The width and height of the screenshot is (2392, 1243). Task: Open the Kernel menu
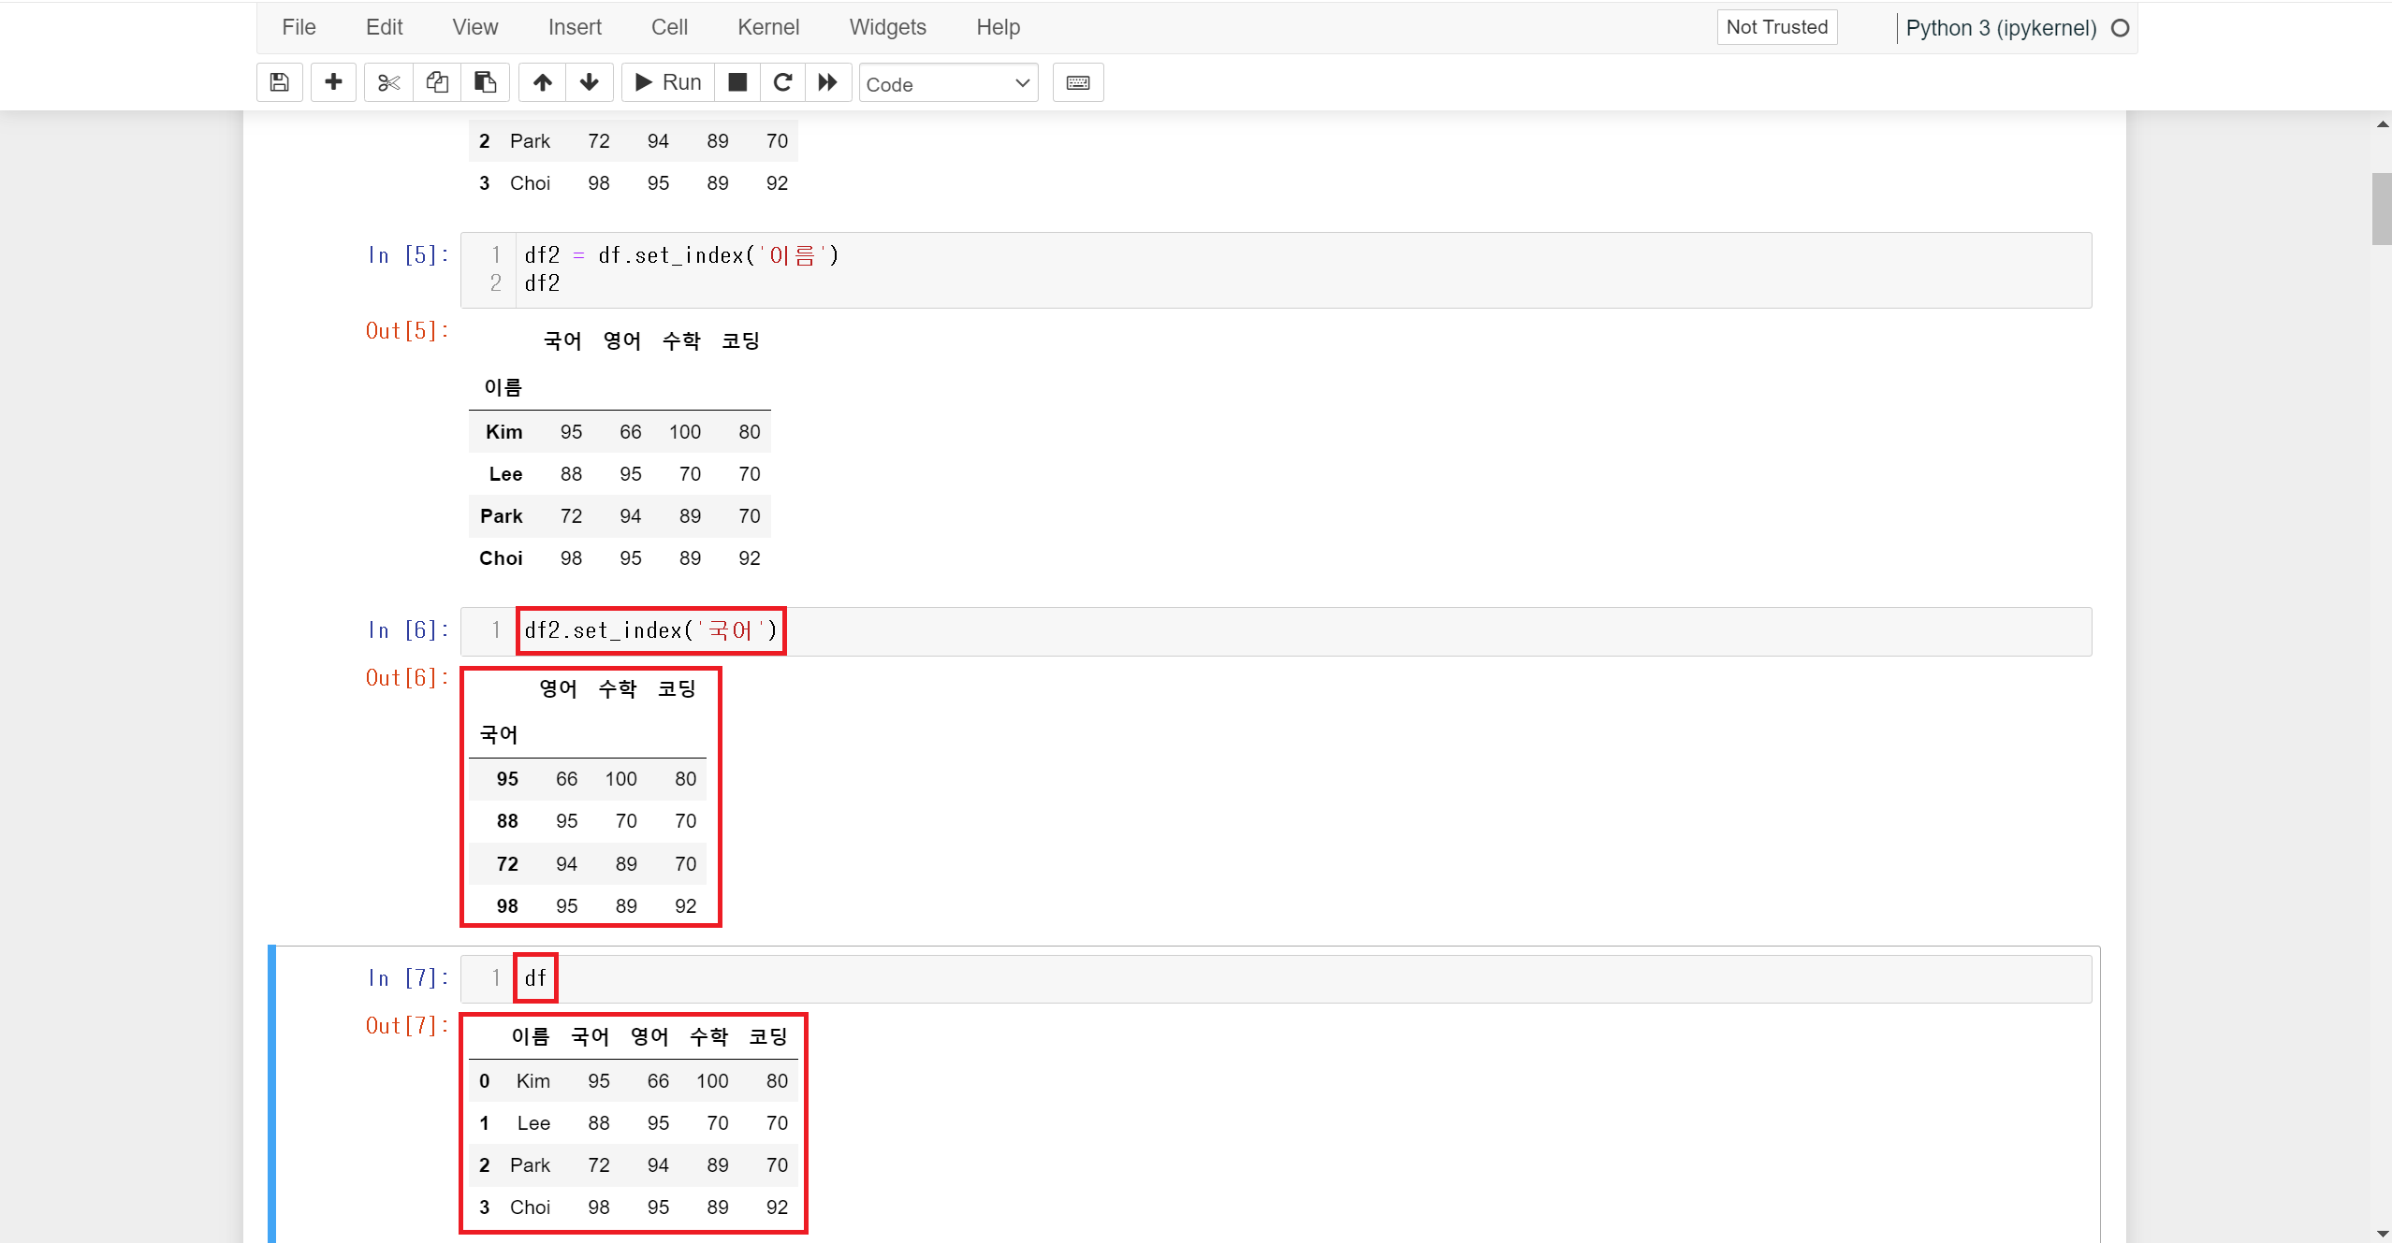pyautogui.click(x=767, y=27)
